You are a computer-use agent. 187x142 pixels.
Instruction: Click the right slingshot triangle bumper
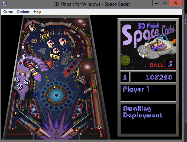pyautogui.click(x=77, y=108)
